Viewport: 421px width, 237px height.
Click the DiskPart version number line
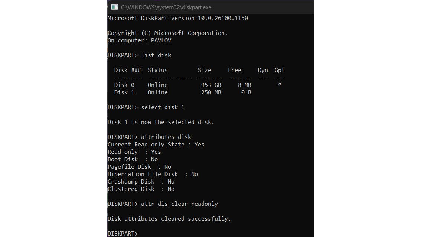click(x=177, y=18)
